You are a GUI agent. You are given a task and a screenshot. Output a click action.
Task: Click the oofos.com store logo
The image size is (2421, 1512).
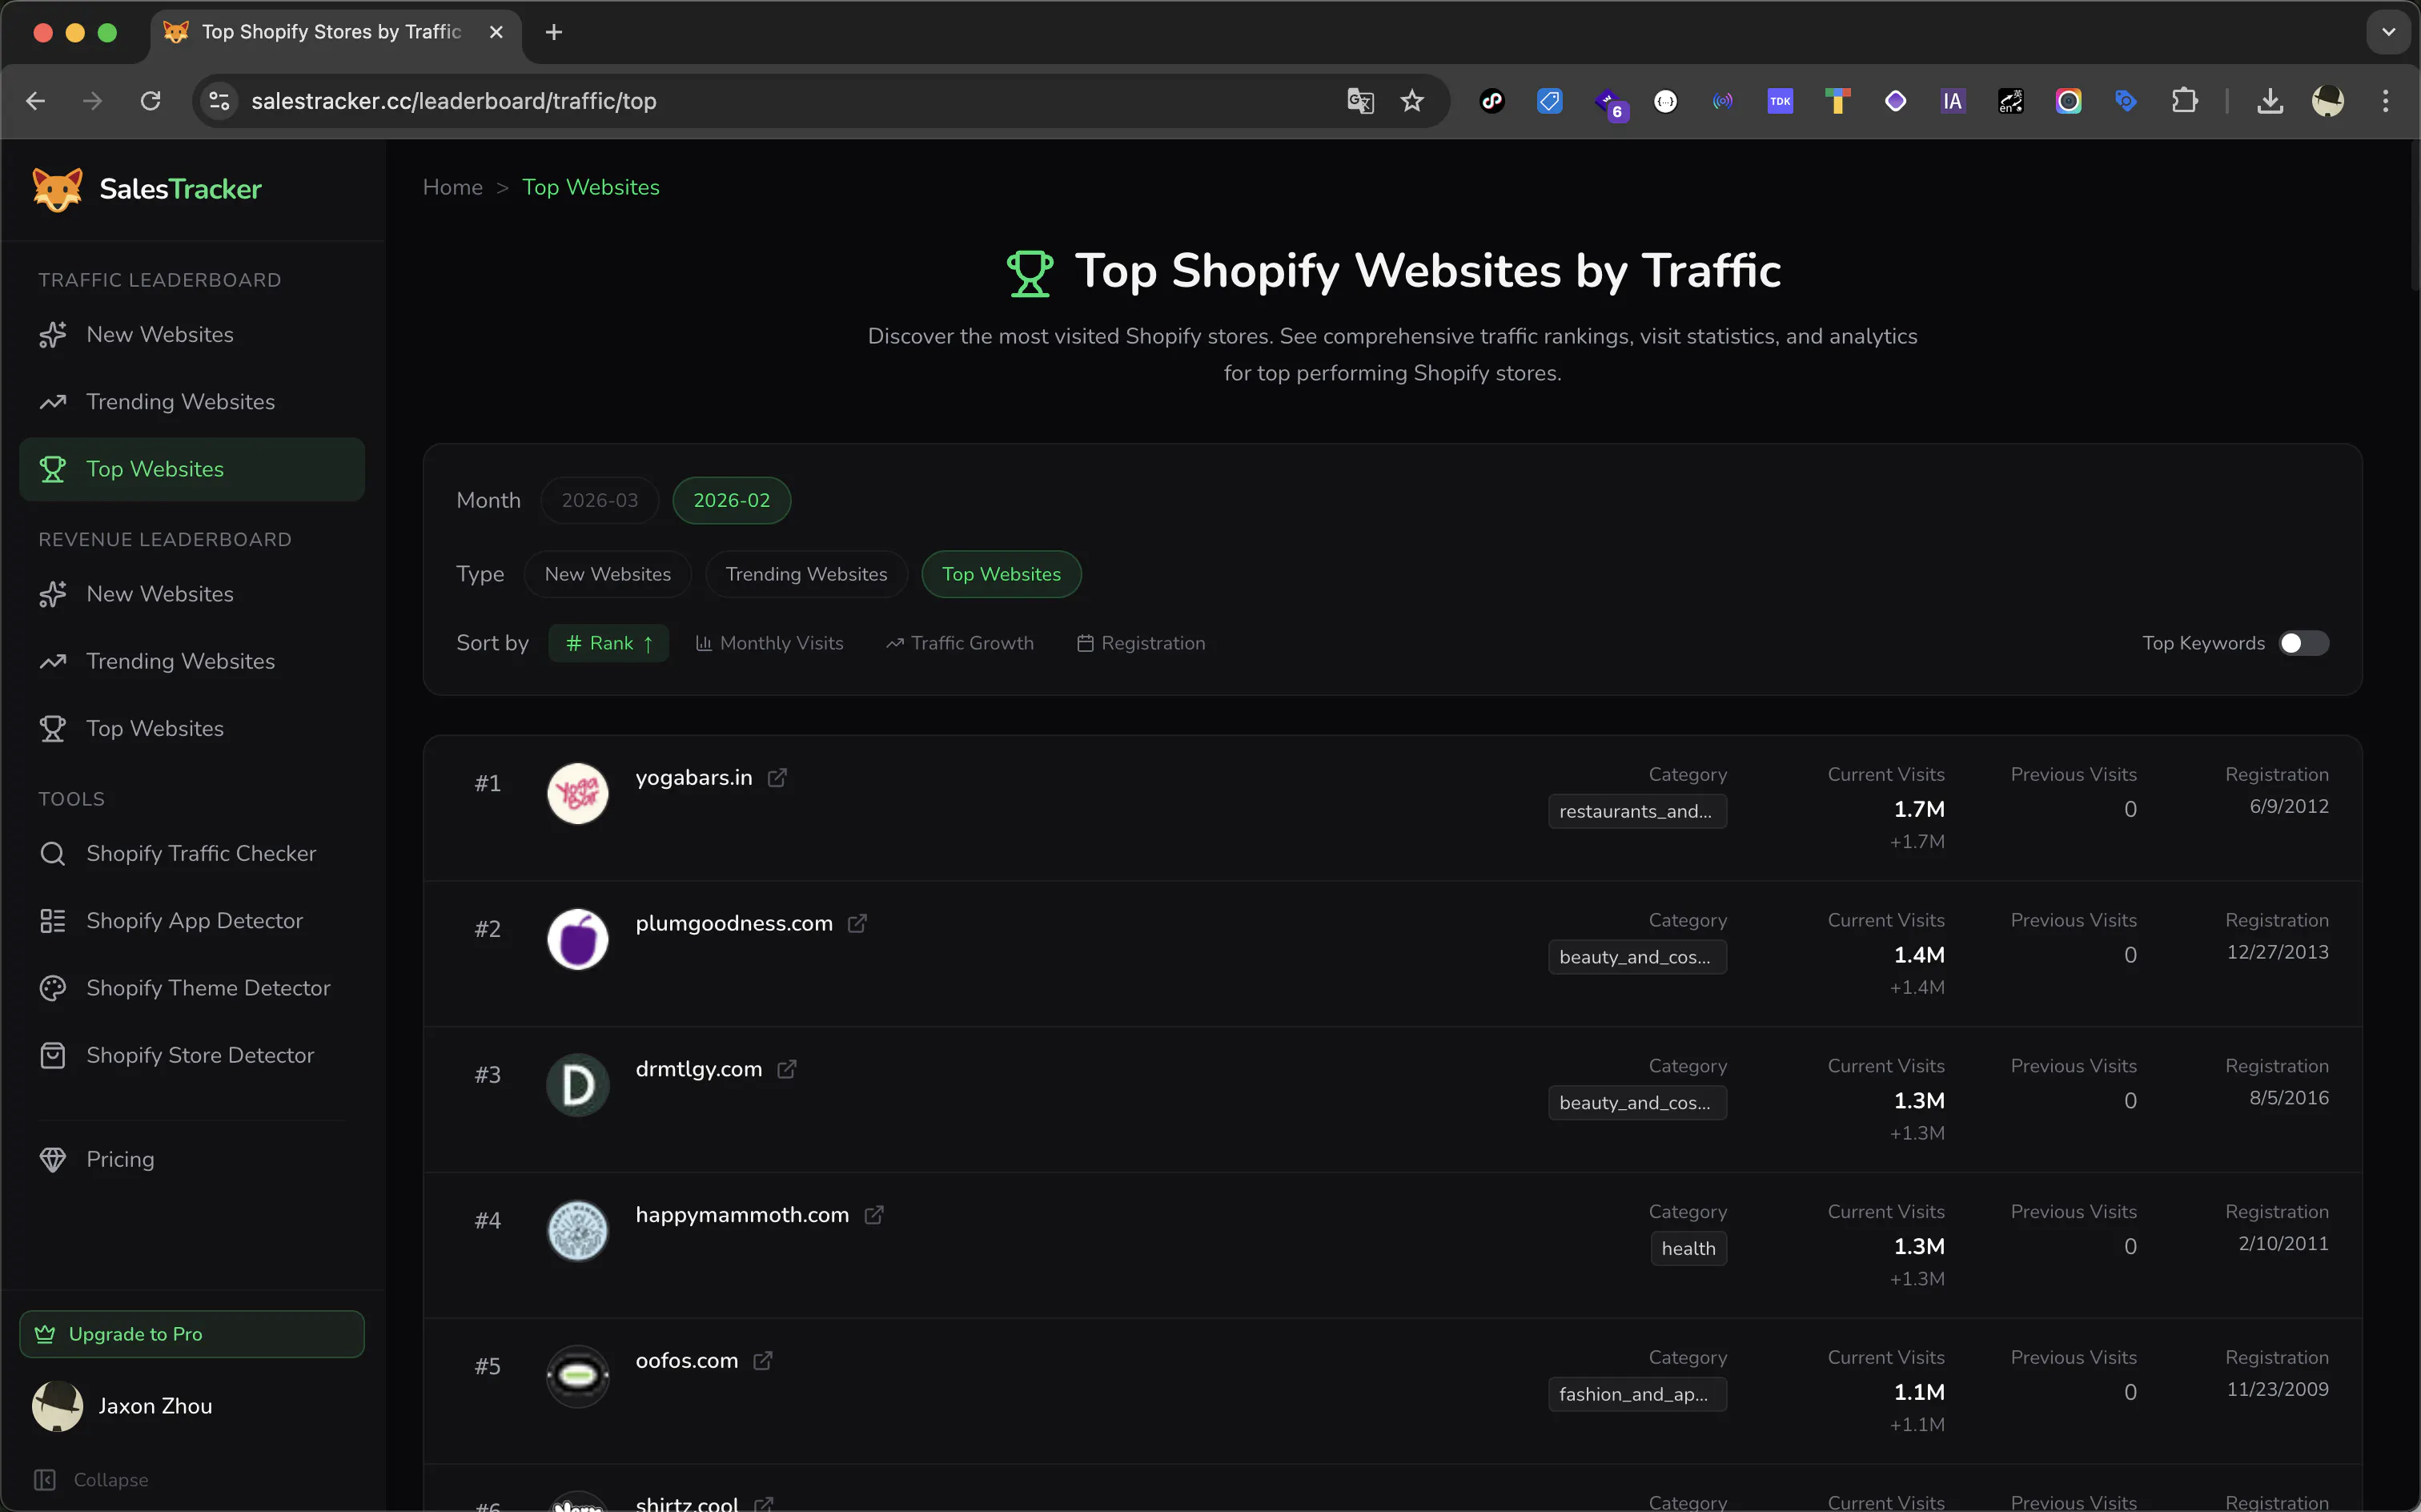(x=578, y=1377)
